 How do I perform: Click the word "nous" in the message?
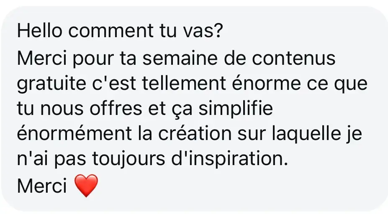coord(62,109)
